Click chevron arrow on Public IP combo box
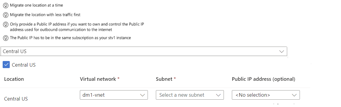This screenshot has height=107, width=341. tap(294, 95)
